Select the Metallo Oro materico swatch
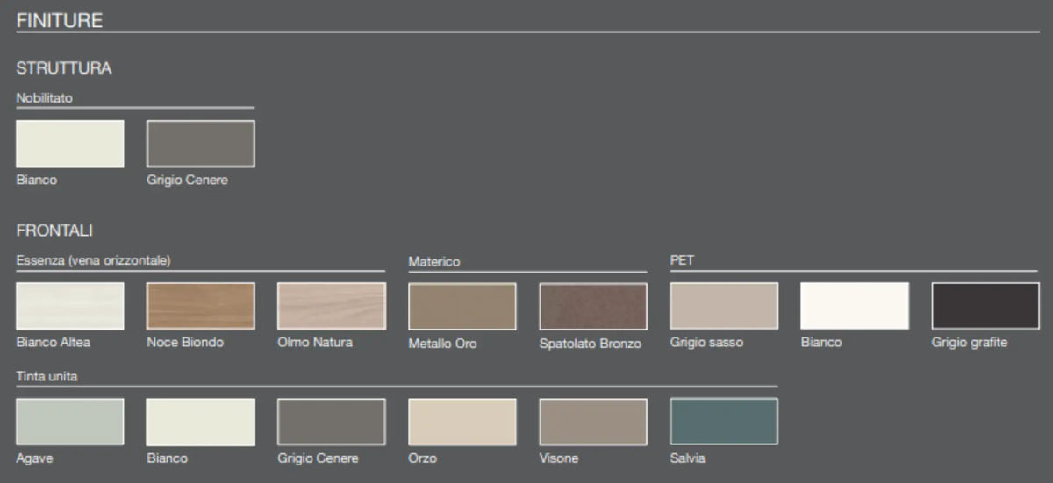 pos(462,306)
